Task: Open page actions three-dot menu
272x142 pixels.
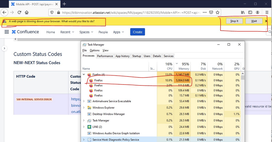Action: tap(205, 12)
